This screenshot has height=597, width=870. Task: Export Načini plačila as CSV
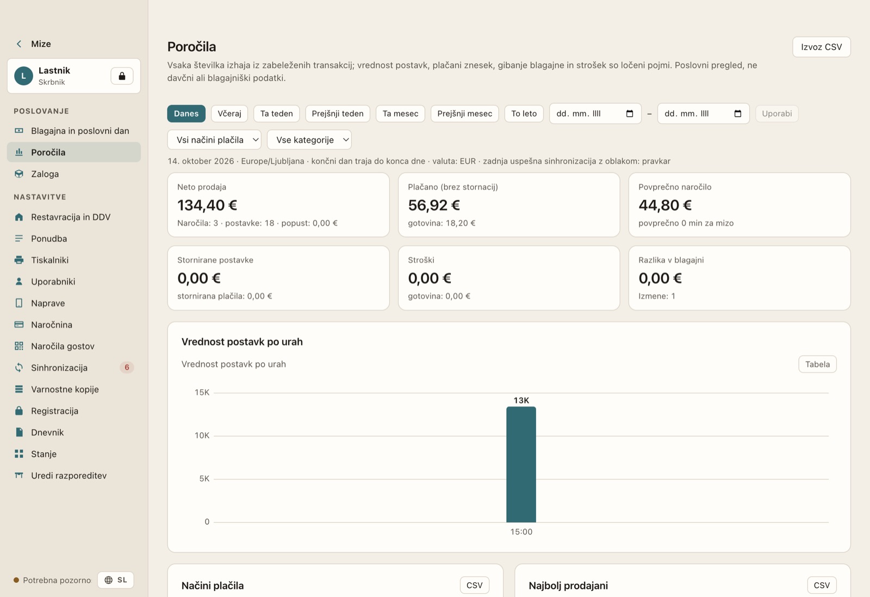point(475,585)
